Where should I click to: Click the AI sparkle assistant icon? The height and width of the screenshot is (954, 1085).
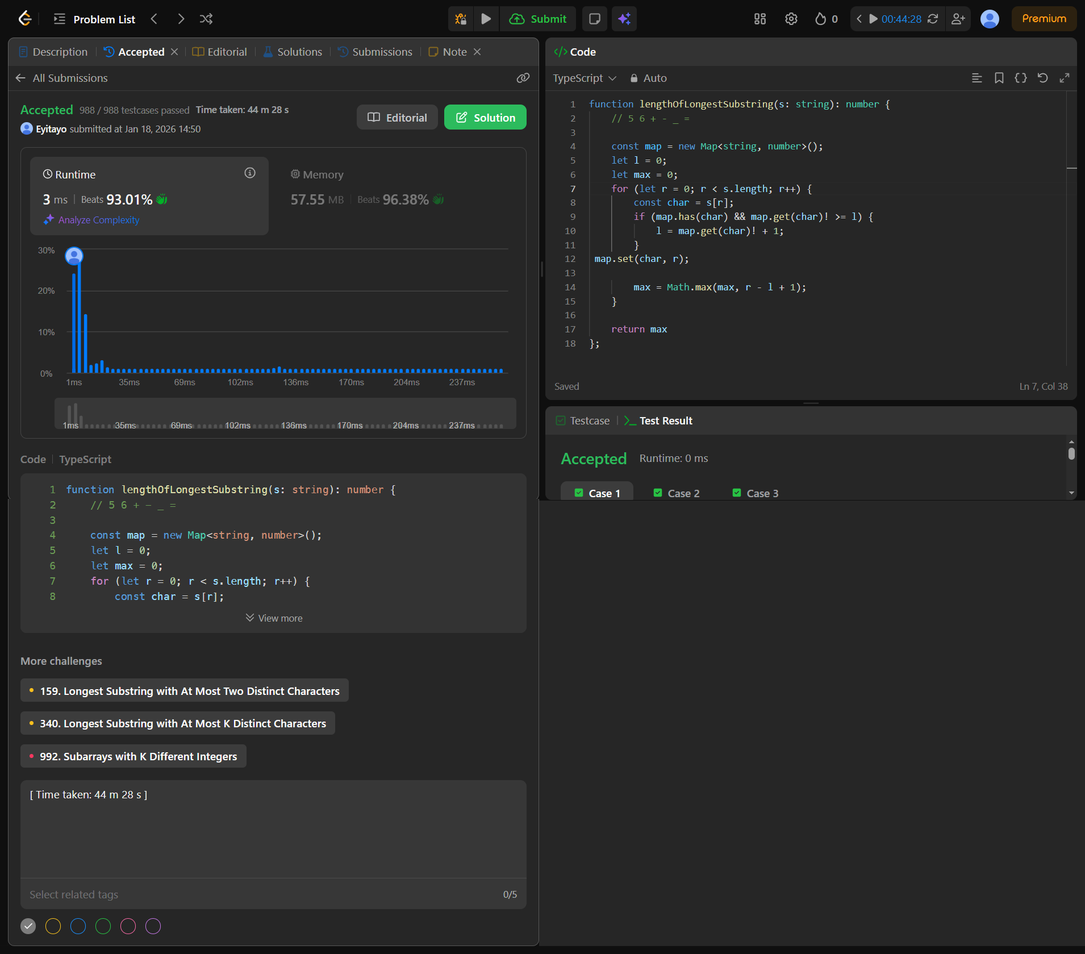click(624, 19)
